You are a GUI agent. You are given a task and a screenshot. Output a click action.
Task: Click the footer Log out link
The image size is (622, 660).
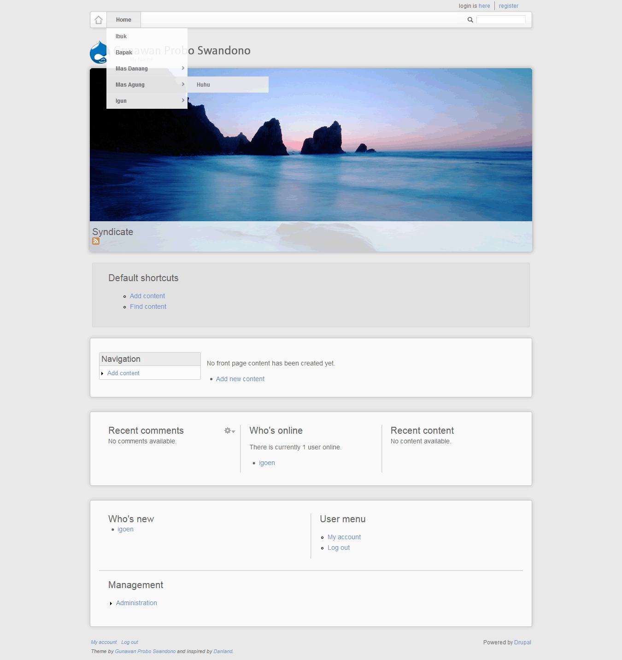click(x=129, y=642)
